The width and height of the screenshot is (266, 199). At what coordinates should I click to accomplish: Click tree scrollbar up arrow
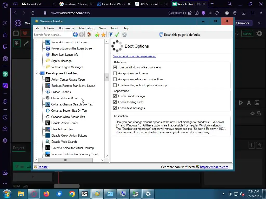(x=107, y=42)
